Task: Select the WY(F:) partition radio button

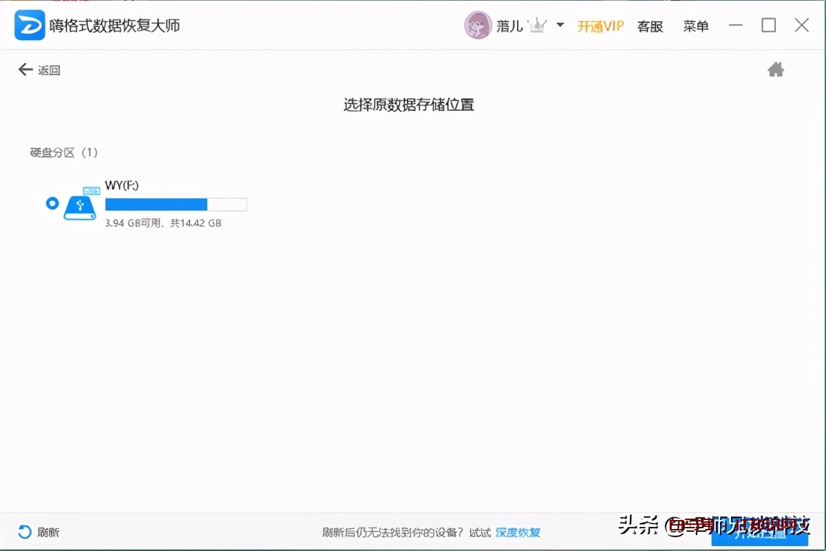Action: 52,203
